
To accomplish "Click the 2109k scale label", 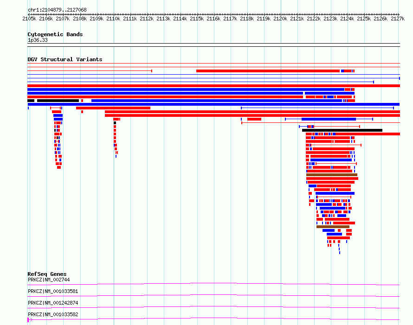I will 97,19.
